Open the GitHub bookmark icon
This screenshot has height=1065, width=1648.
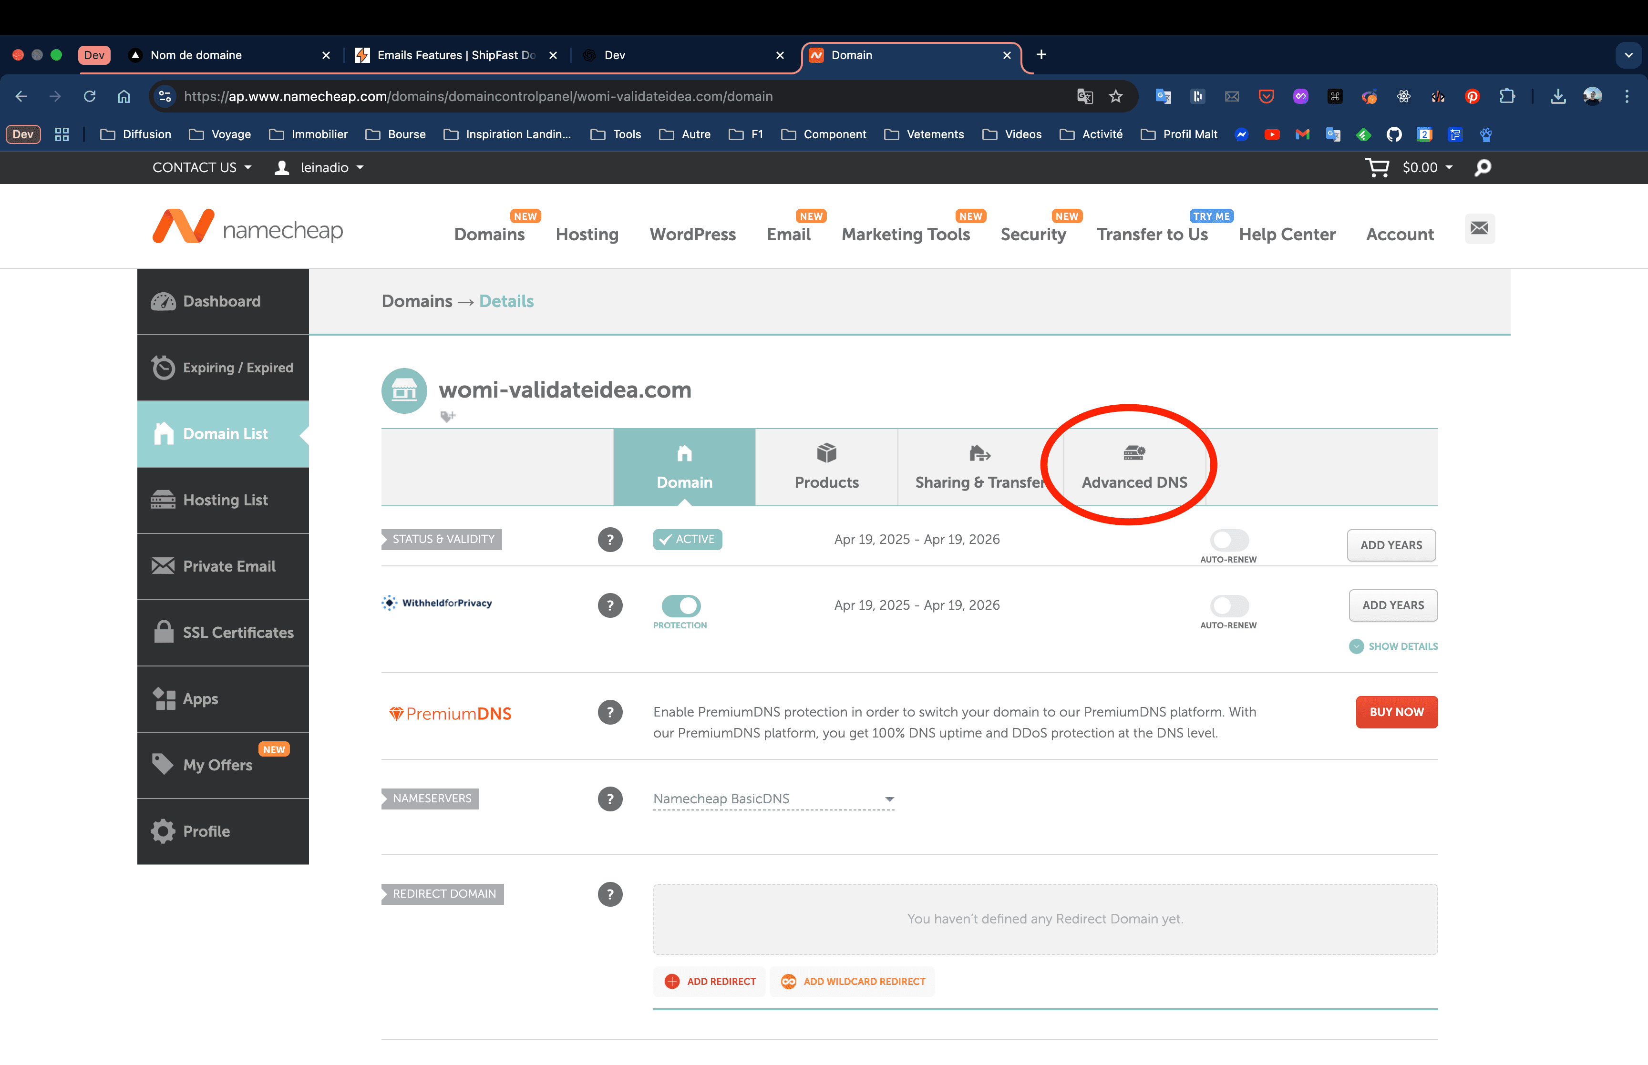pyautogui.click(x=1393, y=134)
